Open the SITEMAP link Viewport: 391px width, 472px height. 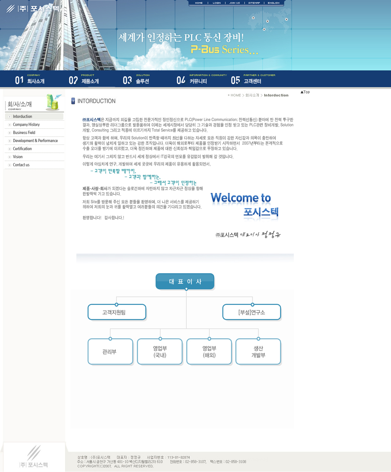tap(254, 3)
